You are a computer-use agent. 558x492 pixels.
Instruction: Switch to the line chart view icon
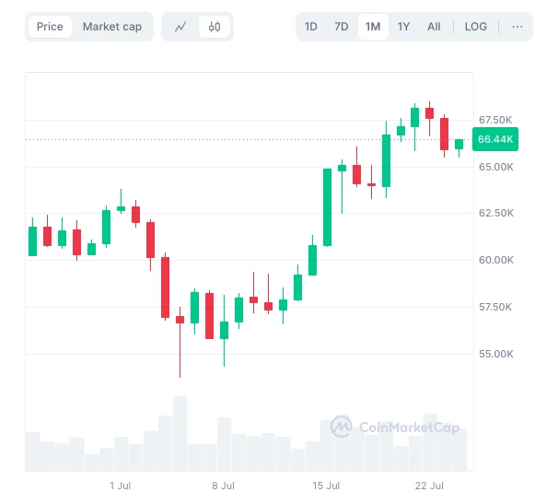point(180,27)
